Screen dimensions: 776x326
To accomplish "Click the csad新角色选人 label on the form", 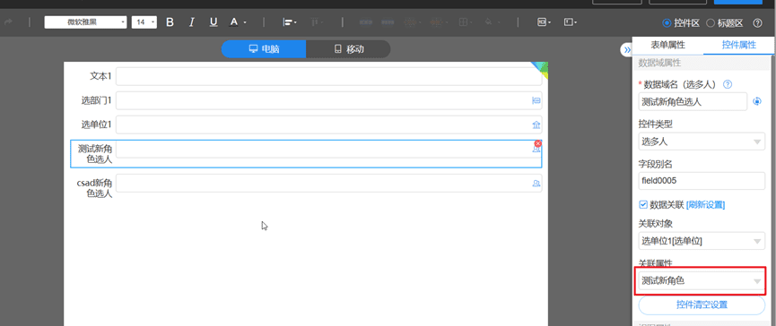I will point(95,188).
